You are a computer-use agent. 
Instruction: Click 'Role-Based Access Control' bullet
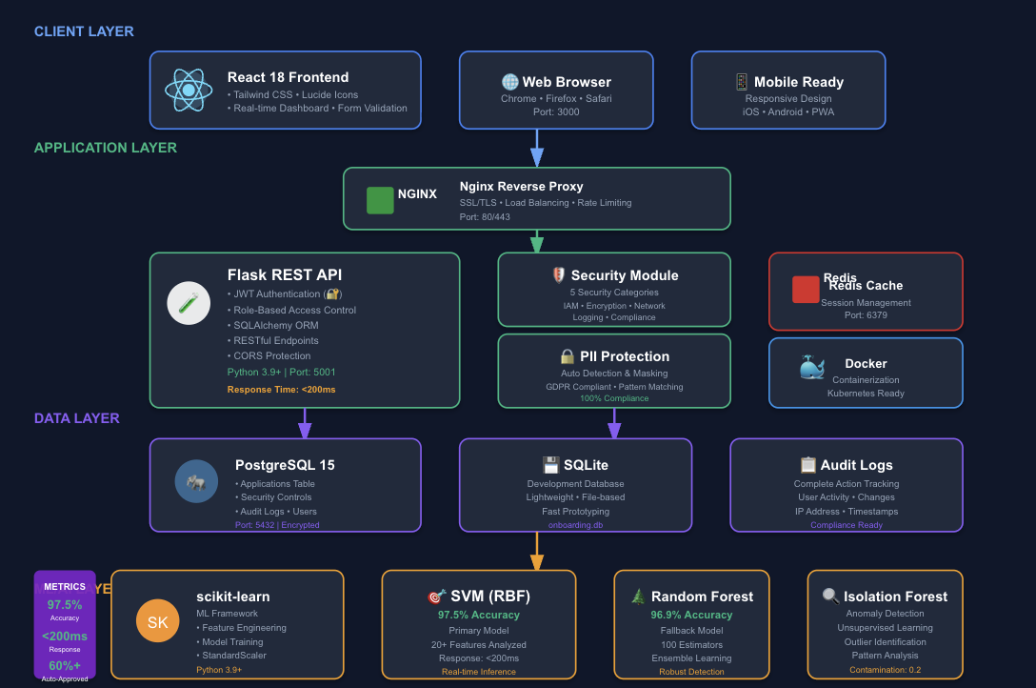point(291,310)
